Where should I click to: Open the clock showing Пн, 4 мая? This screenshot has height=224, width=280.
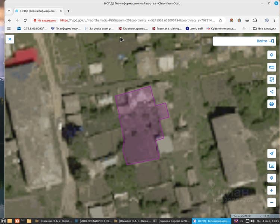tap(268, 221)
